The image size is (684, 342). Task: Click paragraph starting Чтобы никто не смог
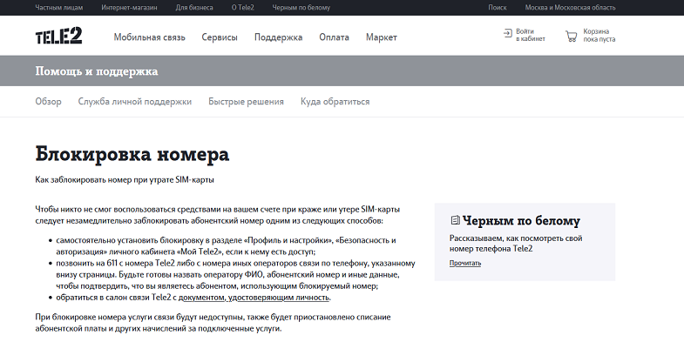coord(217,215)
